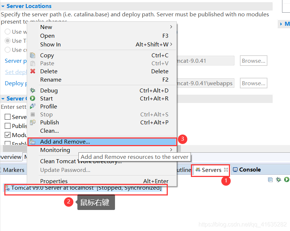Viewport: 290px width, 231px height.
Task: Click the green Start play icon
Action: click(x=33, y=98)
